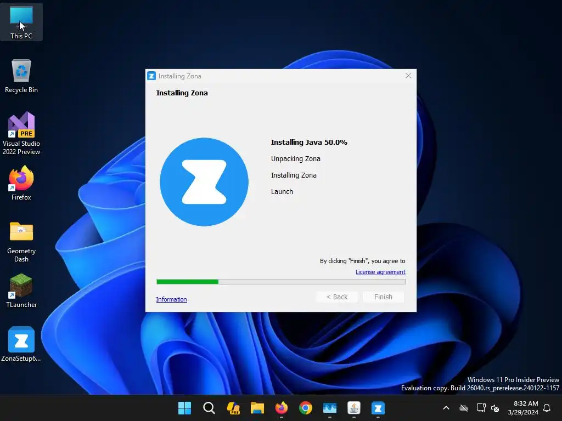Open the notification bell
The height and width of the screenshot is (421, 562).
click(547, 408)
